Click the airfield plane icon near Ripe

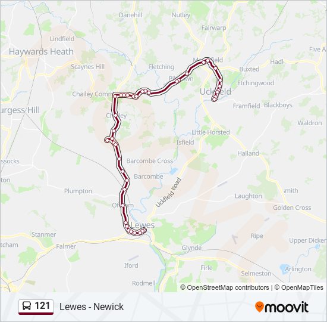[235, 239]
